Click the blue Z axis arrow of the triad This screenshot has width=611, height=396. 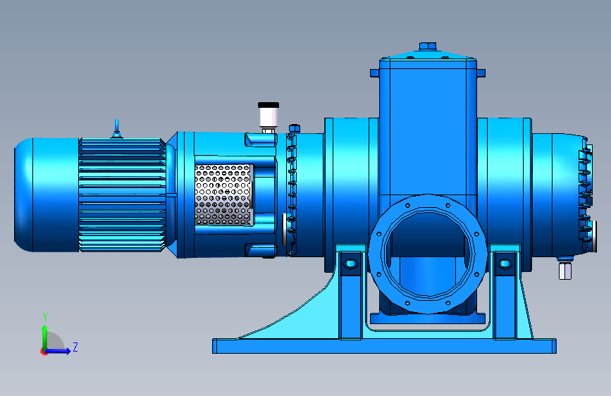point(59,351)
